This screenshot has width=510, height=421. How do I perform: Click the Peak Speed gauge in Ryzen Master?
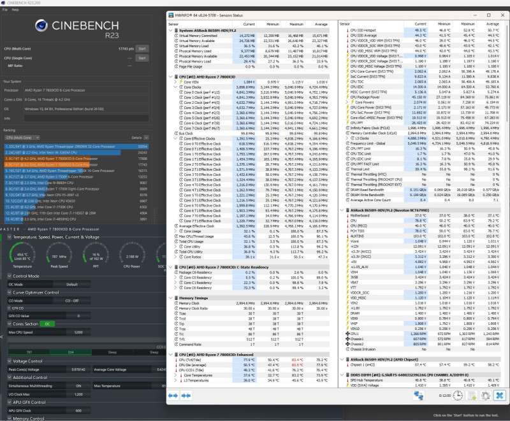59,256
